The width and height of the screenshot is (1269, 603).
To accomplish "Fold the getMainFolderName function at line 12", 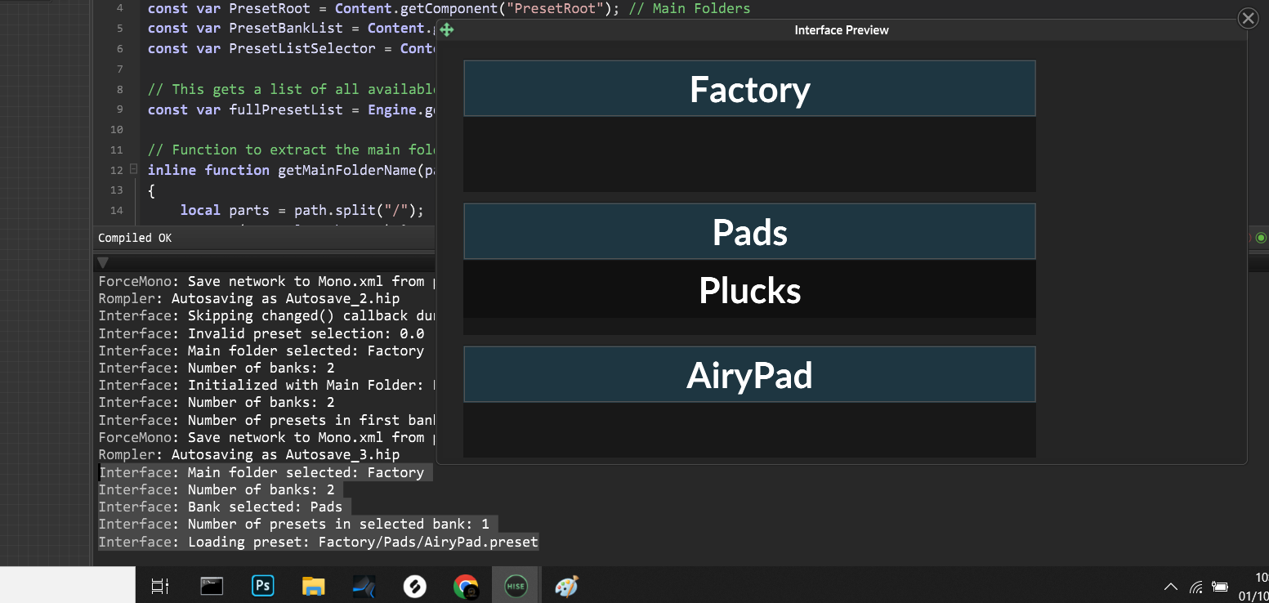I will (x=133, y=169).
